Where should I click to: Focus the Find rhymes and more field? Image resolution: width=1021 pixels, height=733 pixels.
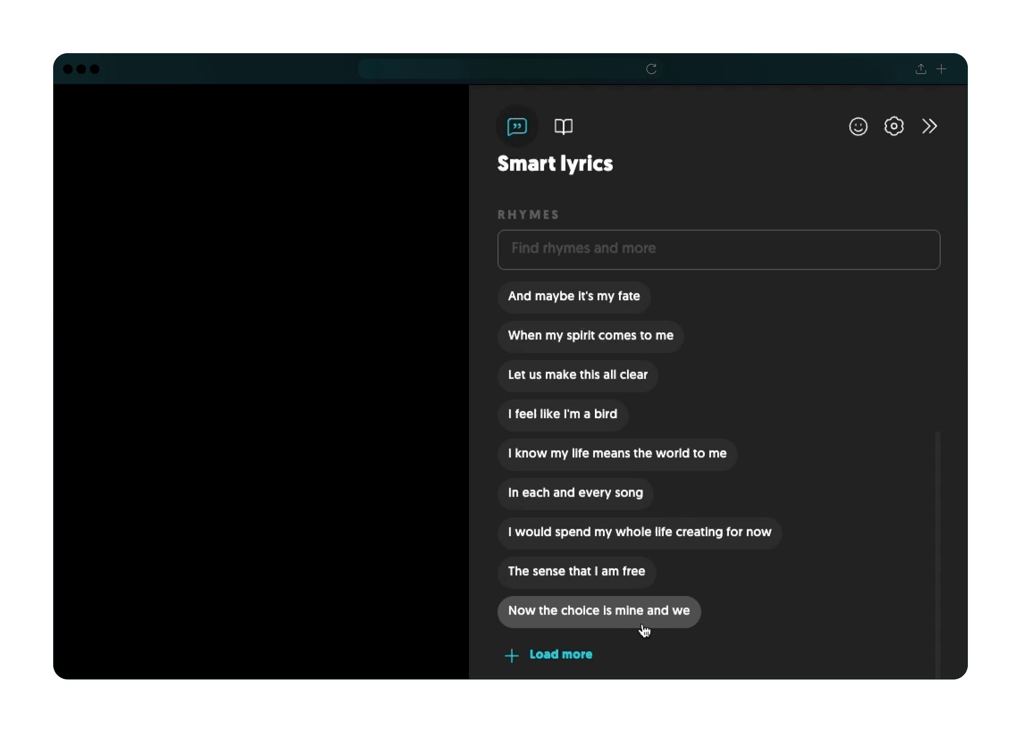(719, 249)
